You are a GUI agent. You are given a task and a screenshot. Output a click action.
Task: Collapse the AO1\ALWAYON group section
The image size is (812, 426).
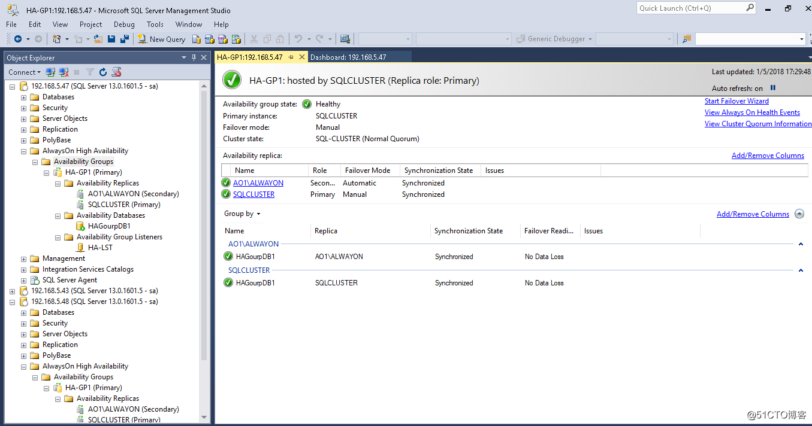[801, 244]
